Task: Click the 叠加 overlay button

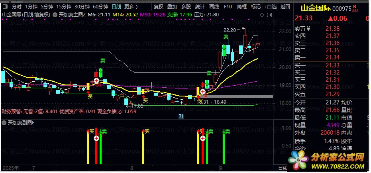Action: coord(172,7)
